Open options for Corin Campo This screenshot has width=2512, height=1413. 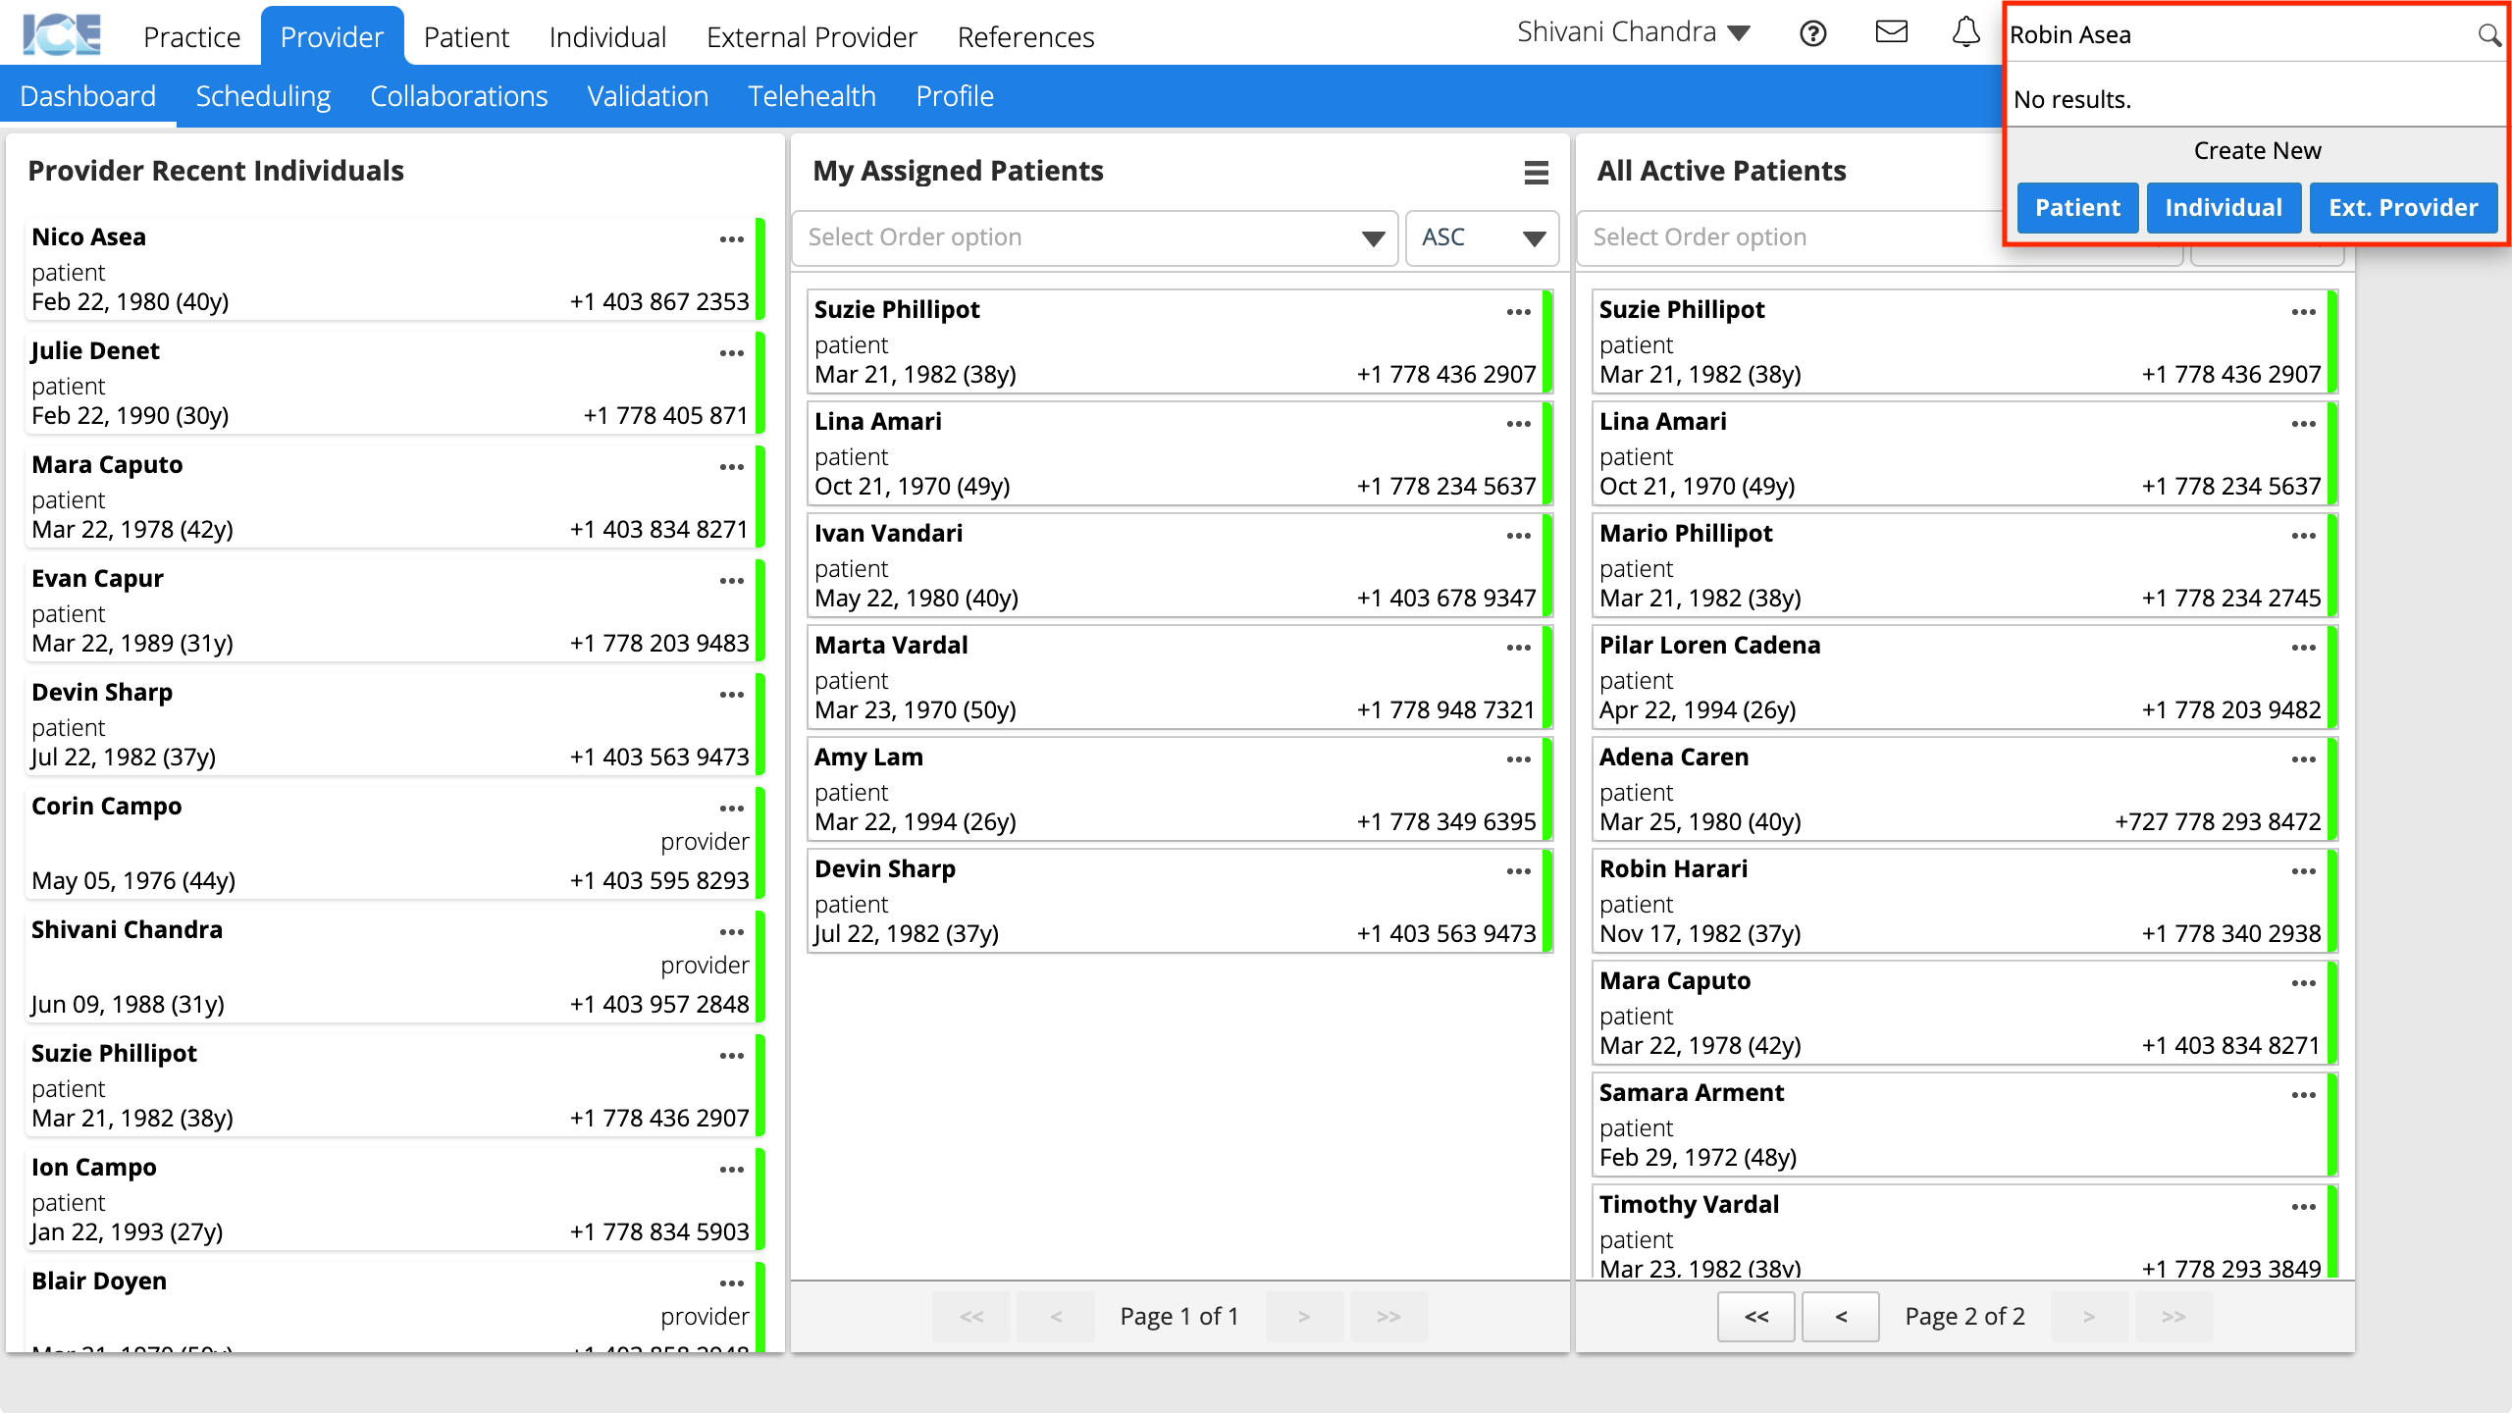coord(732,809)
